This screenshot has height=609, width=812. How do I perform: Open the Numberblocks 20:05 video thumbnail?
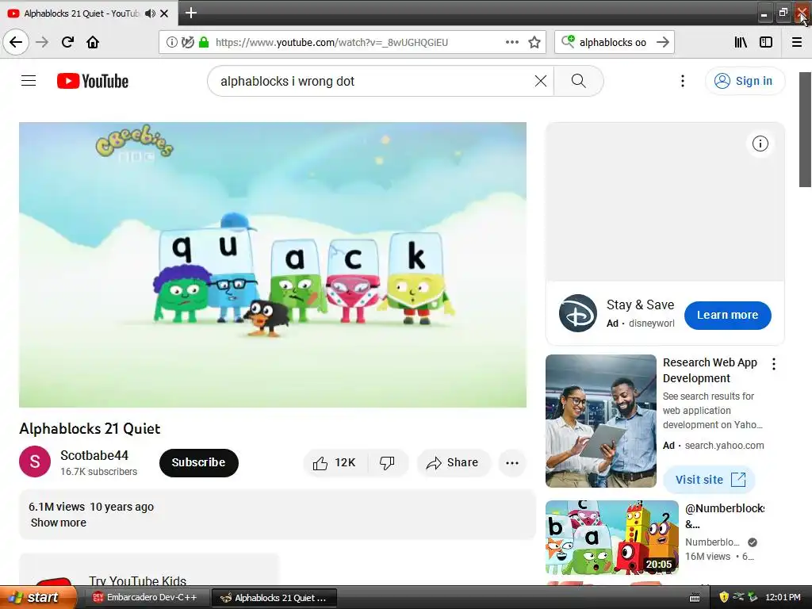(x=611, y=537)
